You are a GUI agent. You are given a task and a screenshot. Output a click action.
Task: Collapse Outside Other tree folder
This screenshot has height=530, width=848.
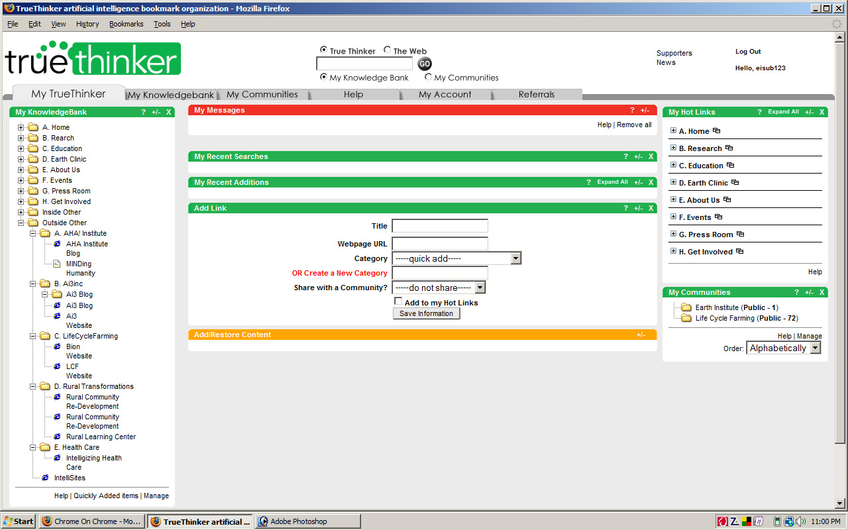click(21, 223)
